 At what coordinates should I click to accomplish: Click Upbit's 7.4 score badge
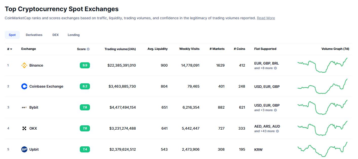tap(85, 149)
